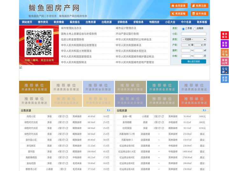Expand 房型 '-- 可选择 --' dropdown
This screenshot has height=171, width=229.
coord(194,39)
